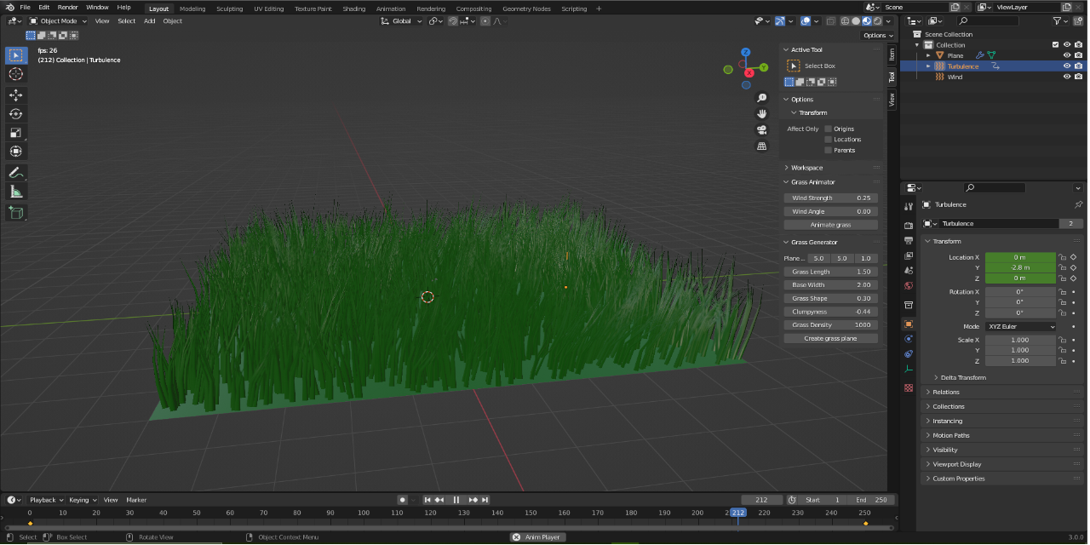Hide the Plane object in viewport
This screenshot has width=1090, height=545.
(1066, 55)
